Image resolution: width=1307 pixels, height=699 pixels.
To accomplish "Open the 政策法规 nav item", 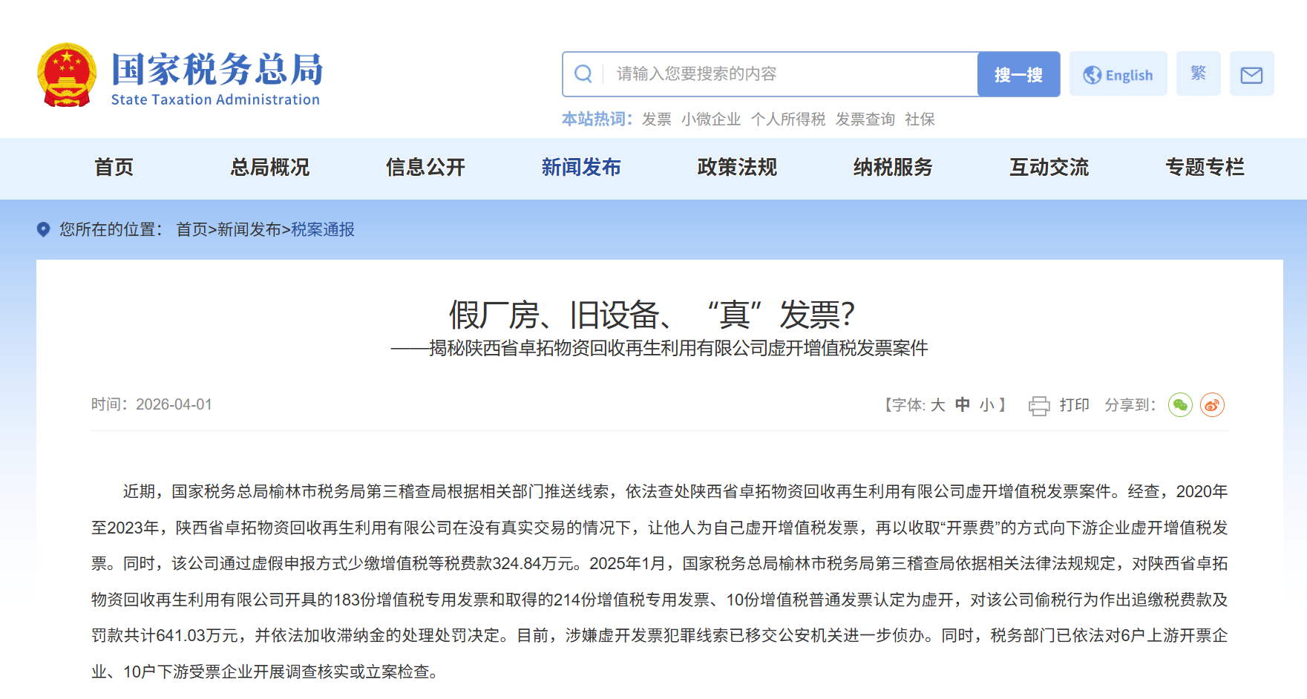I will 737,168.
